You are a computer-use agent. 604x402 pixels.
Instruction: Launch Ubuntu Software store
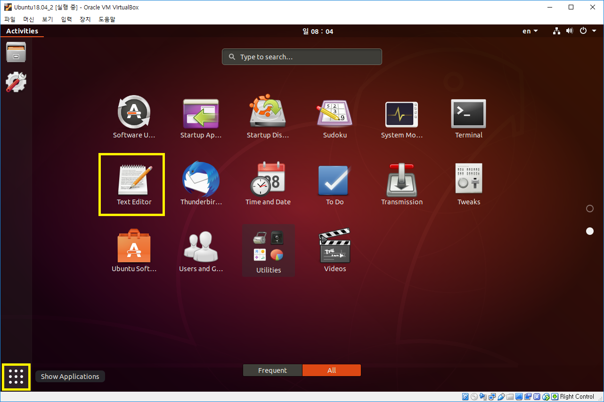[x=134, y=251]
